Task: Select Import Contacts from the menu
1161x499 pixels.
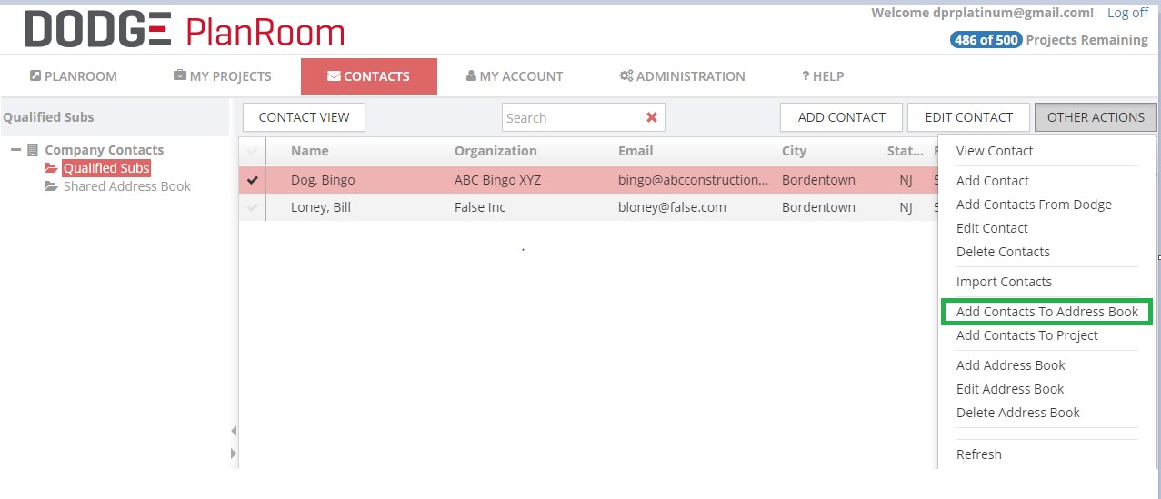Action: point(1004,282)
